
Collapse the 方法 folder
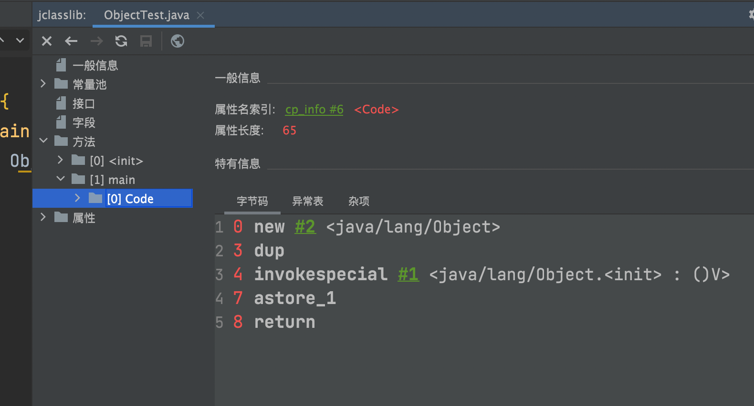tap(43, 141)
